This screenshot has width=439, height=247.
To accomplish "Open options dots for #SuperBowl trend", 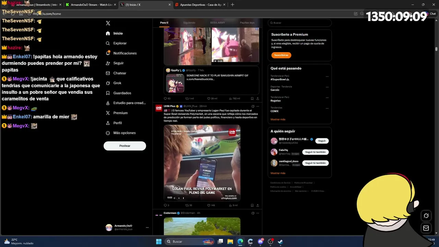I will pos(327,77).
